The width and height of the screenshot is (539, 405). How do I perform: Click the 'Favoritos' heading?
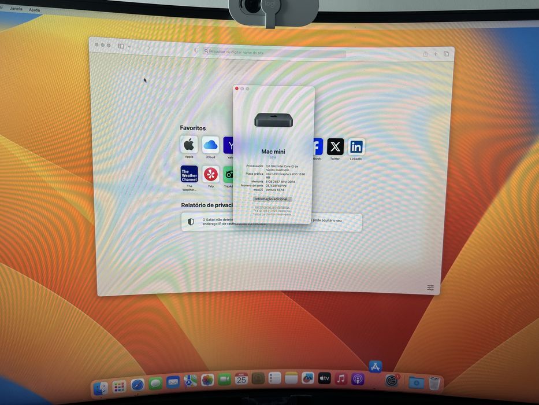(192, 128)
